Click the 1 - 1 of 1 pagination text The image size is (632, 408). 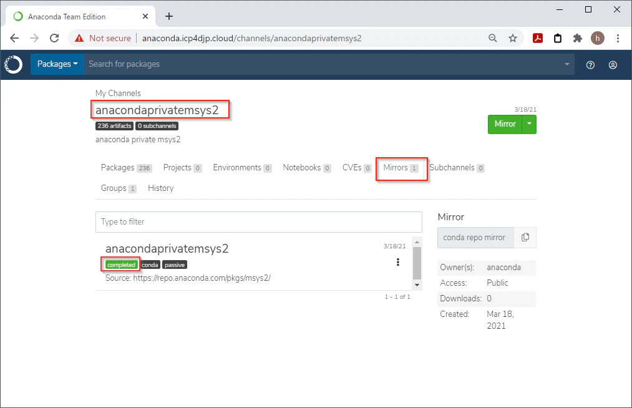[x=397, y=297]
